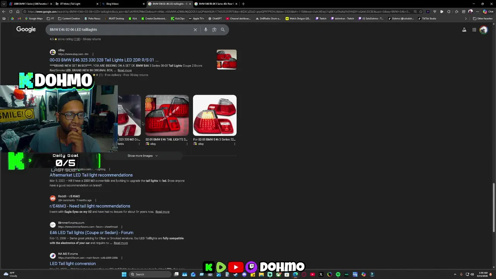
Task: Open the Google apps grid
Action: pyautogui.click(x=474, y=29)
